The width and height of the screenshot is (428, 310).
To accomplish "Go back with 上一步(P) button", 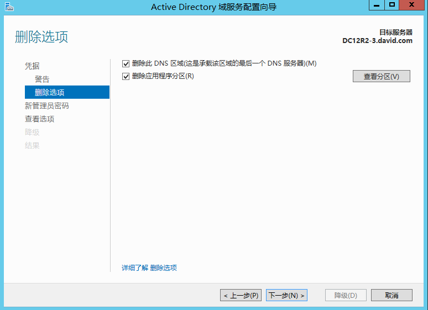I will 241,295.
